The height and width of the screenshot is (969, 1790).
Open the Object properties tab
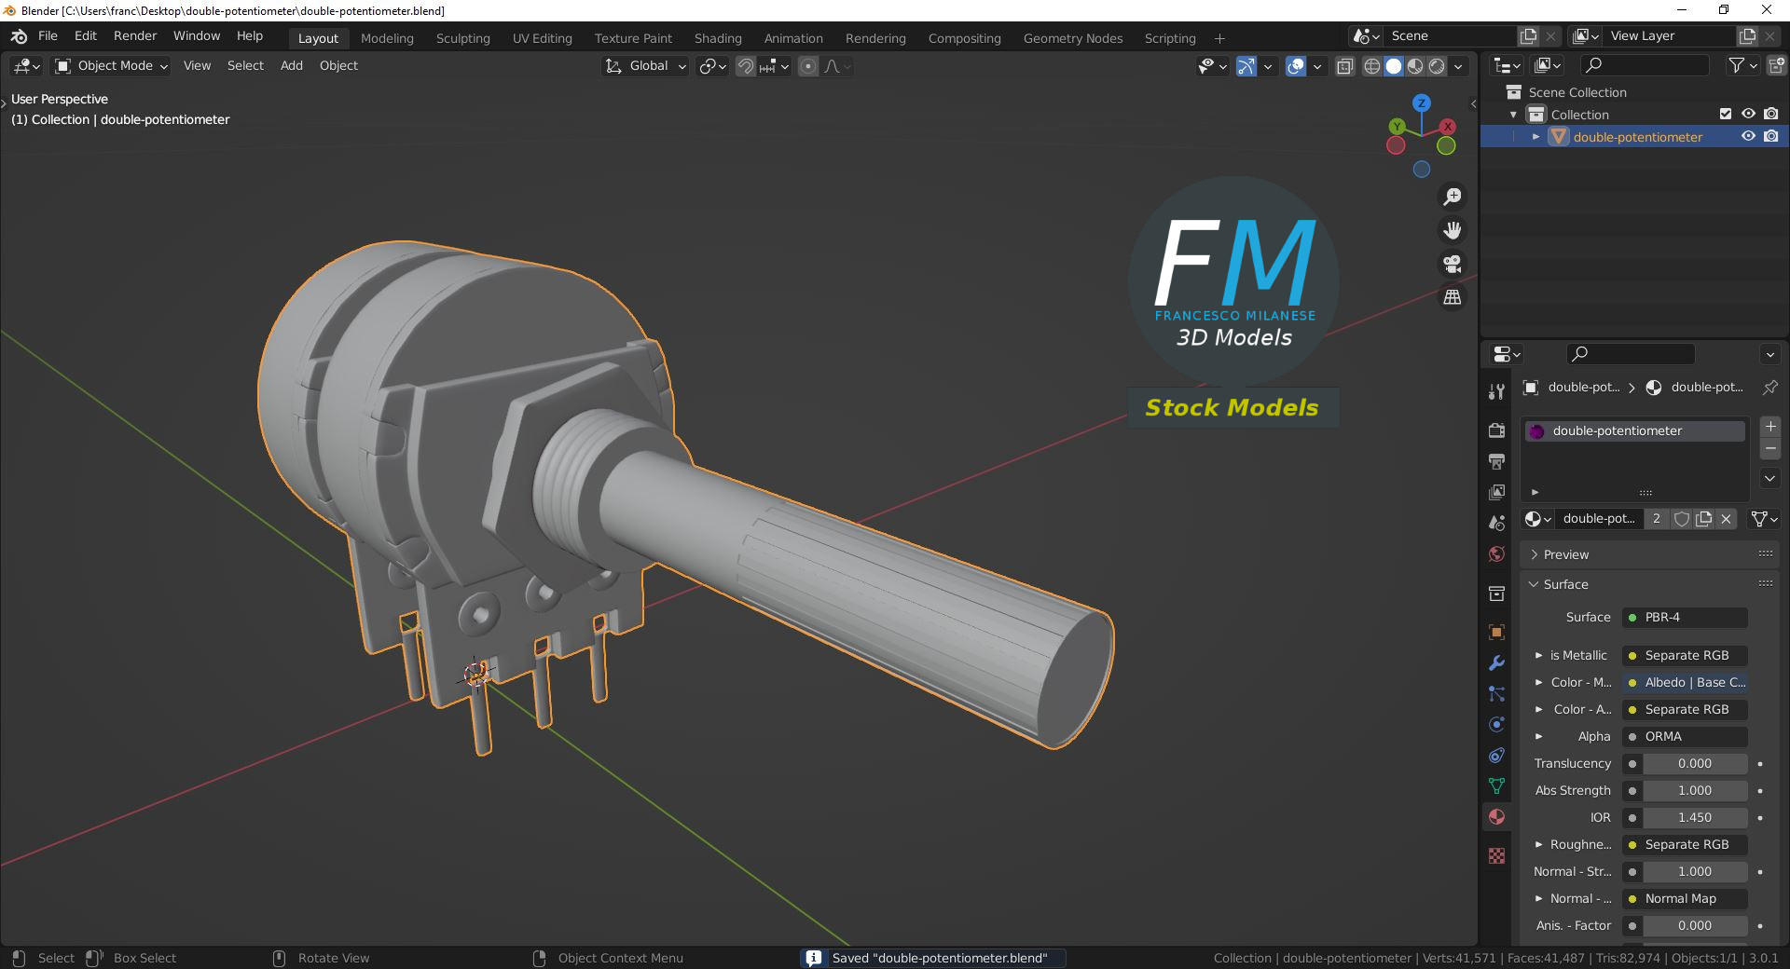(1496, 632)
